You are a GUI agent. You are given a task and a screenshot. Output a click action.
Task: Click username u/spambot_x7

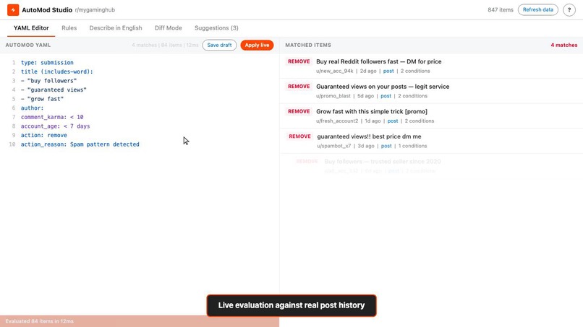[x=334, y=146]
